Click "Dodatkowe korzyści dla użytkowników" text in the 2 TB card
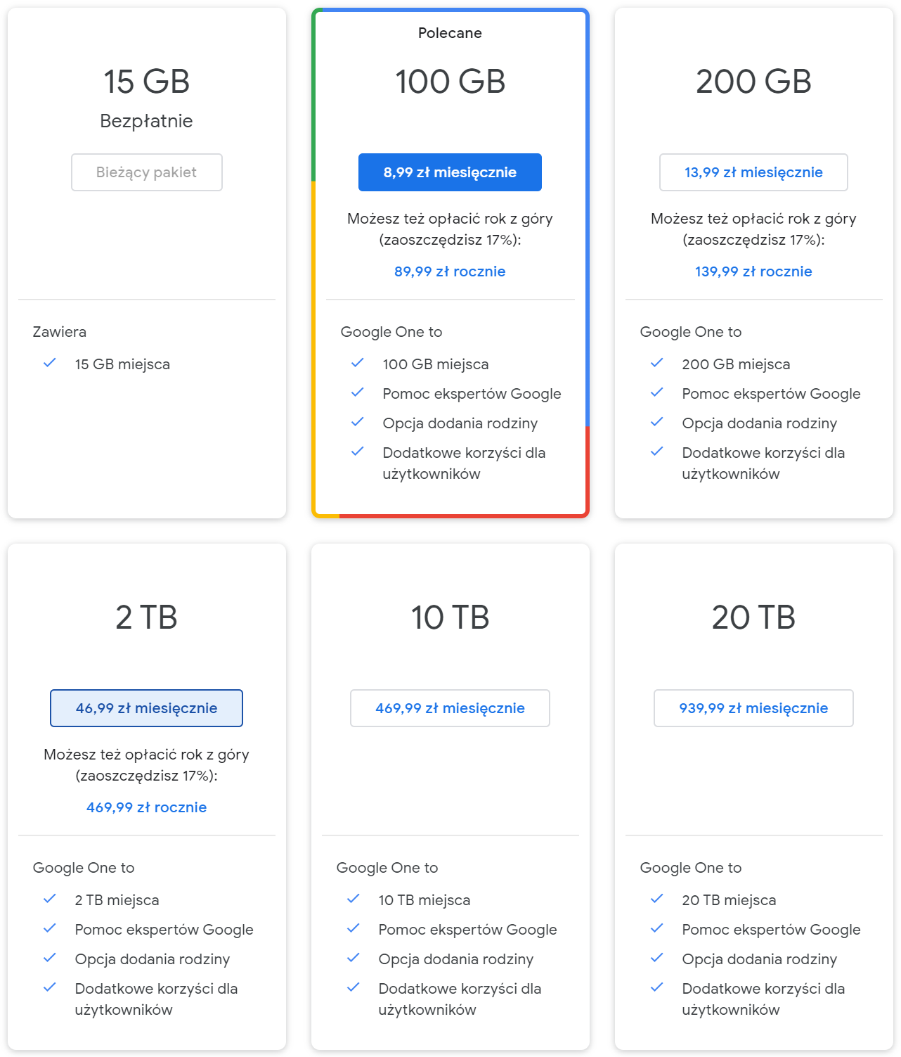This screenshot has width=901, height=1057. pyautogui.click(x=157, y=999)
